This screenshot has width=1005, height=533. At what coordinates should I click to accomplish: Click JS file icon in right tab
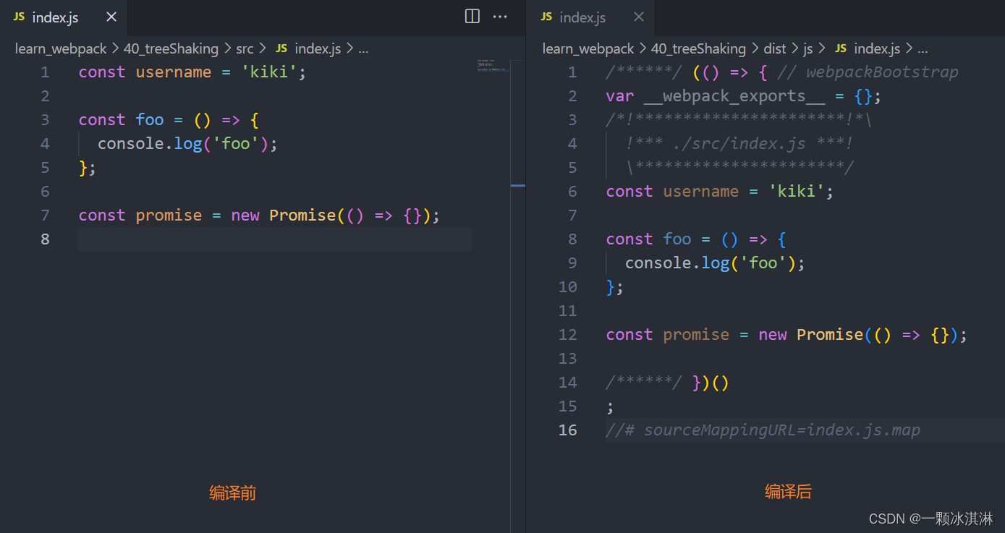[546, 17]
